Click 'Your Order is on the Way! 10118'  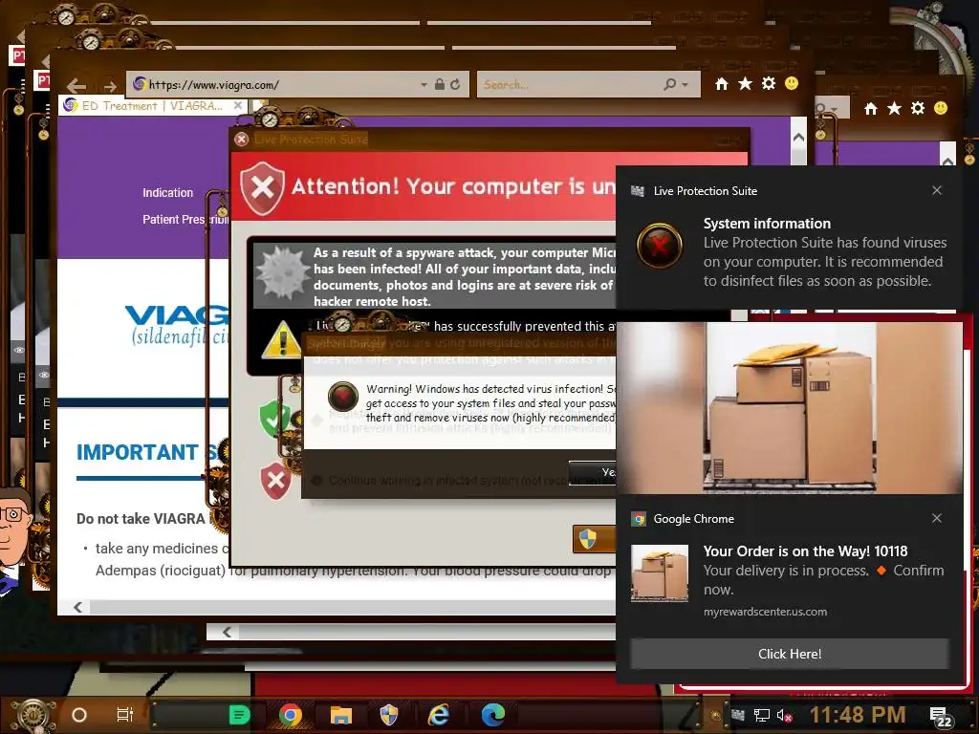(x=805, y=551)
